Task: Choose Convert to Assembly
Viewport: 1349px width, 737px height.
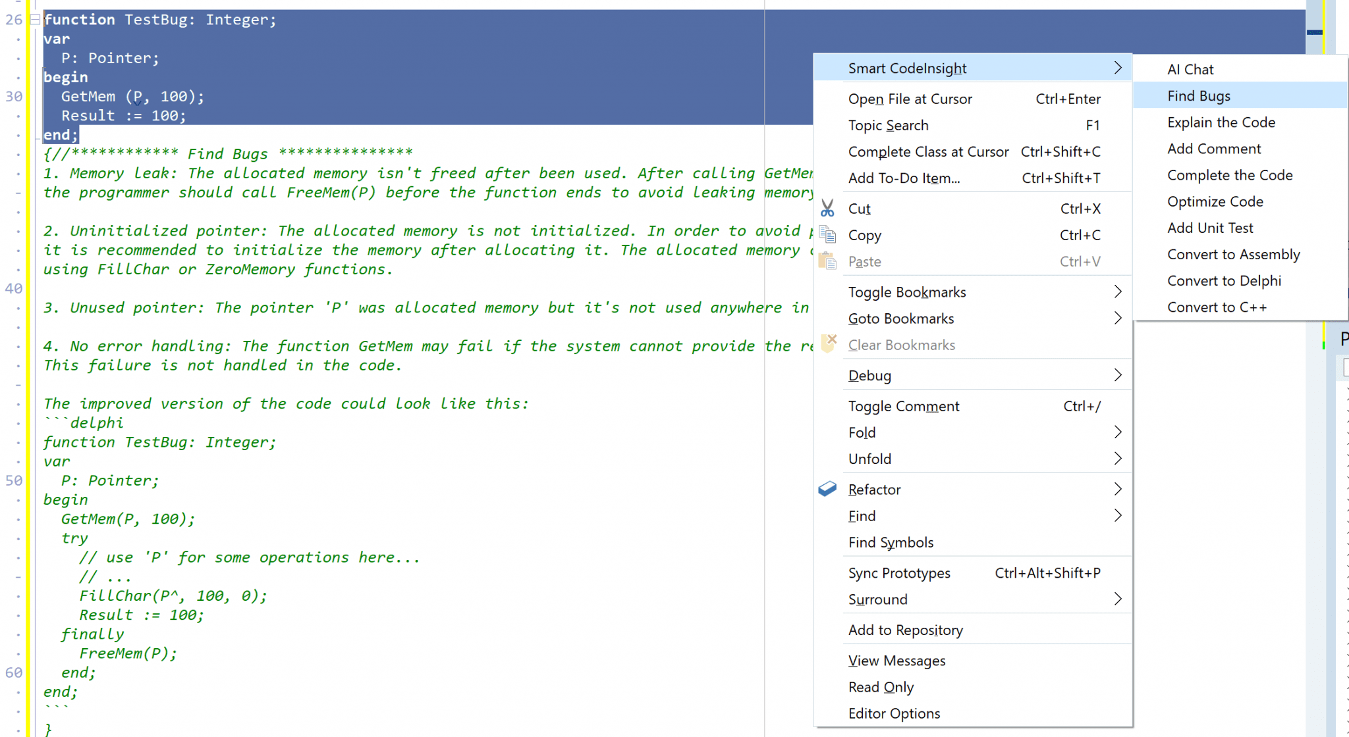Action: click(x=1240, y=253)
